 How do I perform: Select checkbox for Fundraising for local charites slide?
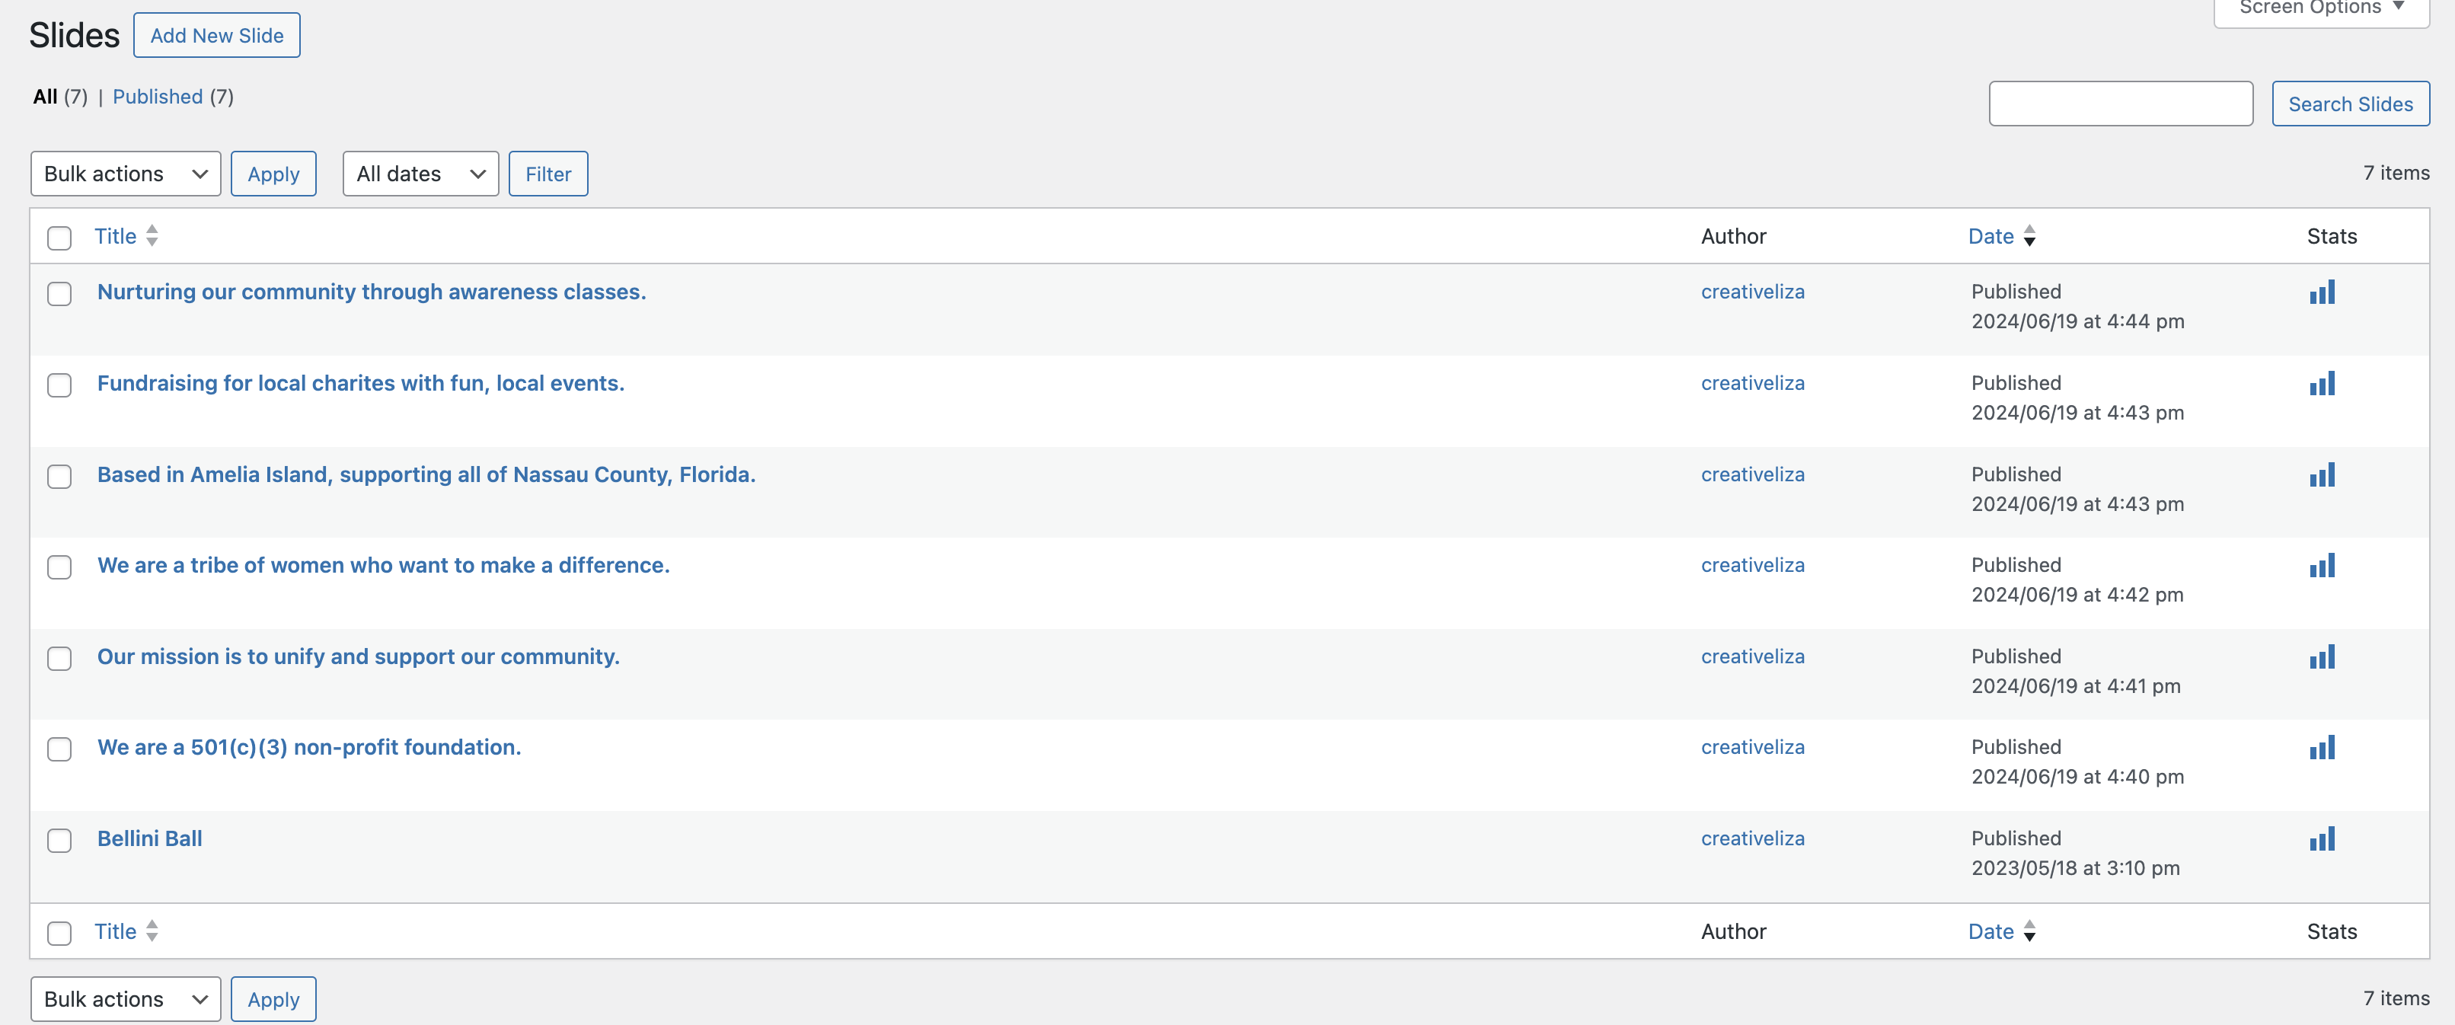59,385
